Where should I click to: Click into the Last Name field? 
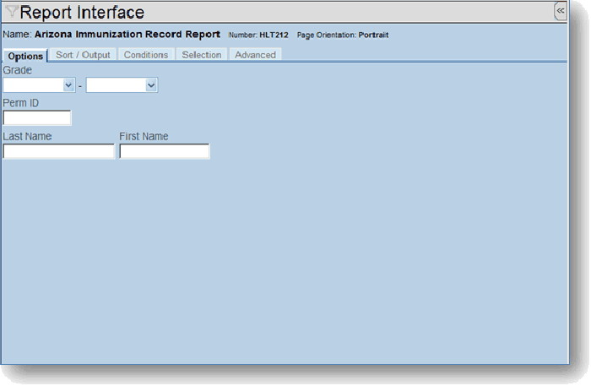tap(58, 151)
